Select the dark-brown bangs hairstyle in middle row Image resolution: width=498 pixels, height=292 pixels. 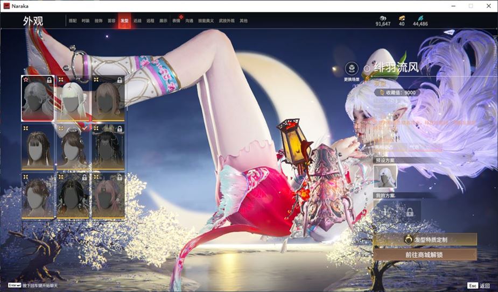click(x=38, y=147)
